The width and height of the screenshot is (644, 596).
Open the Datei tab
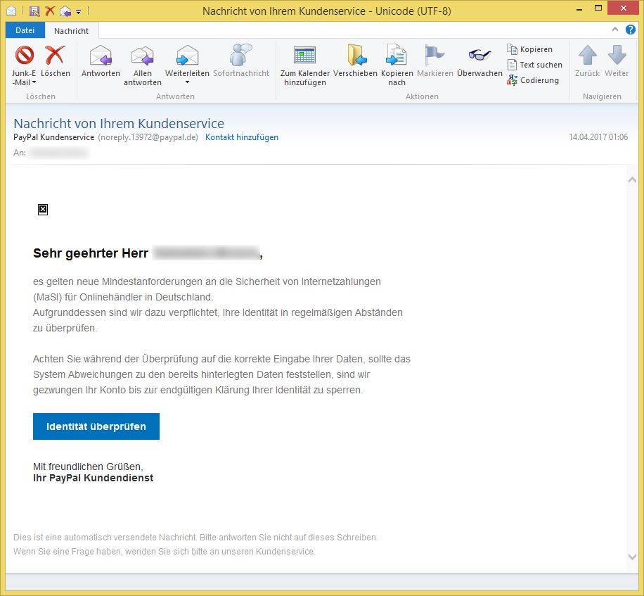point(25,30)
